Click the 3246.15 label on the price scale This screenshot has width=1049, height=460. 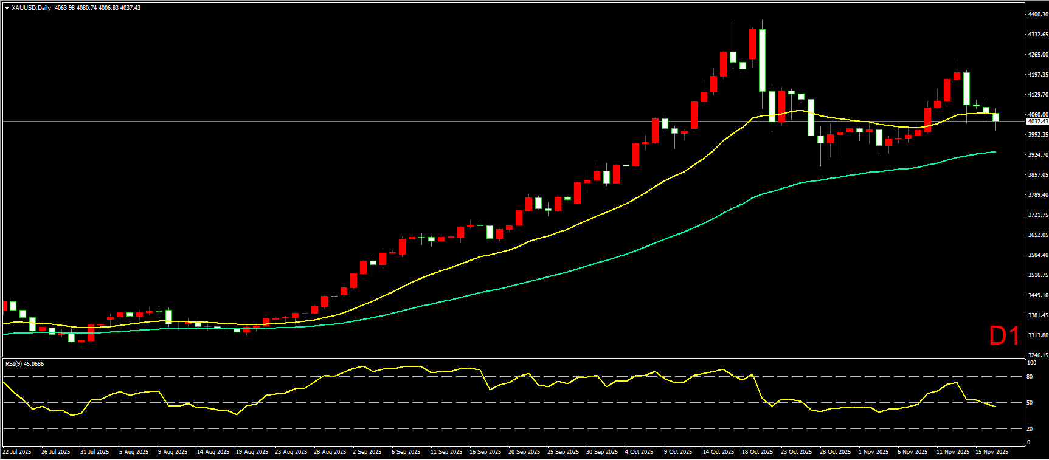[1037, 355]
